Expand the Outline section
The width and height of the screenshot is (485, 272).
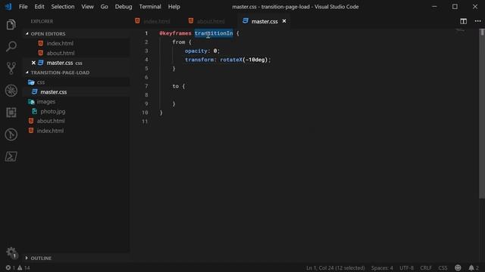tap(41, 258)
